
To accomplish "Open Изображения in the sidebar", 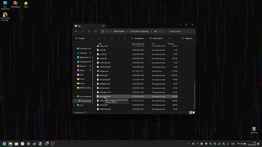I will 84,62.
